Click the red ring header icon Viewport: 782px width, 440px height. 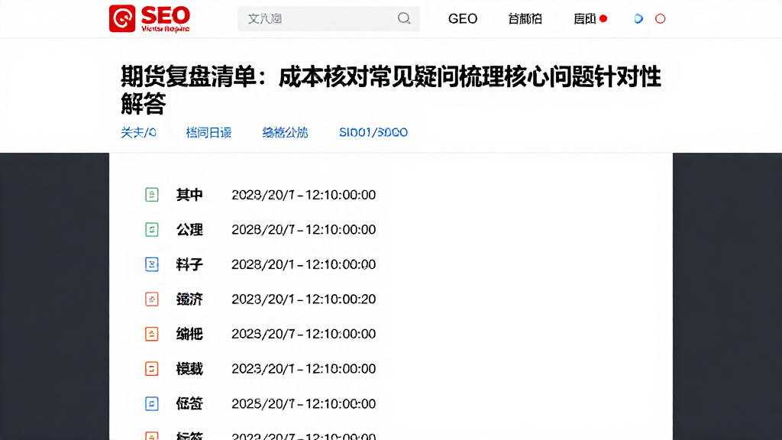[x=661, y=18]
